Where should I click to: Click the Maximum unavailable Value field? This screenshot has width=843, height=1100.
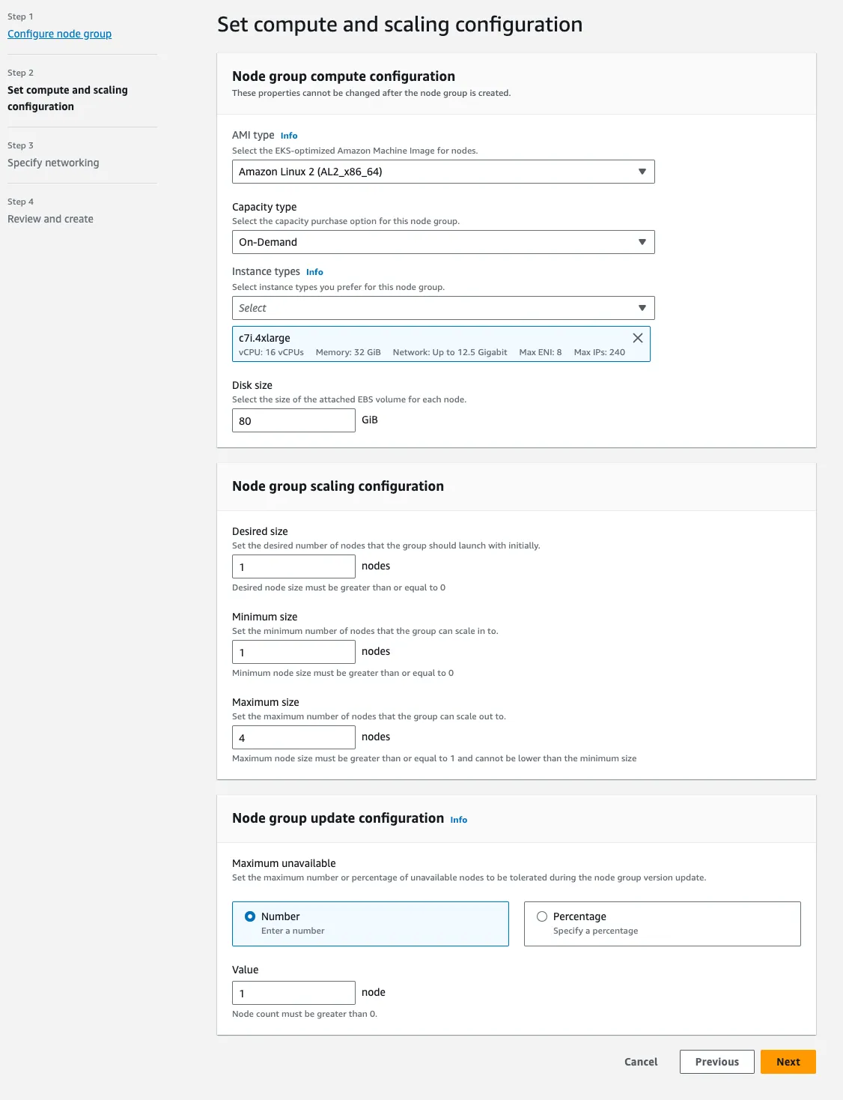click(293, 992)
